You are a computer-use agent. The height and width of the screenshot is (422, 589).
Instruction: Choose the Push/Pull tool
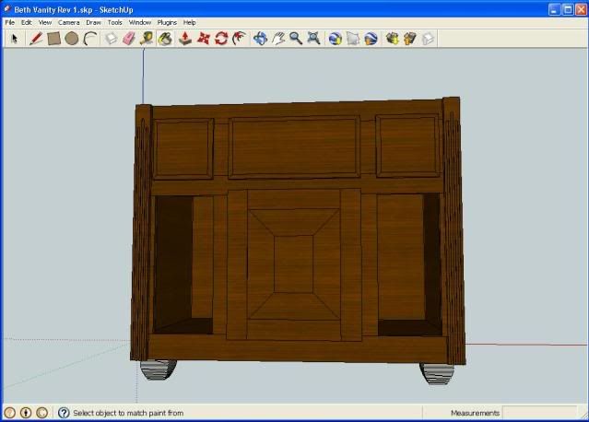tap(185, 39)
